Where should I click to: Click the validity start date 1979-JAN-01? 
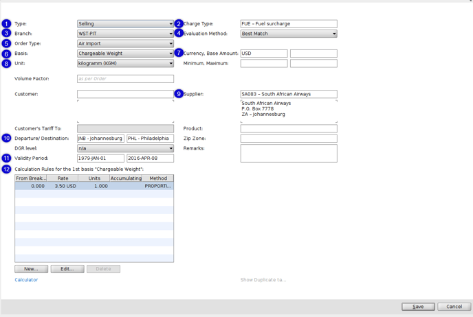click(100, 158)
